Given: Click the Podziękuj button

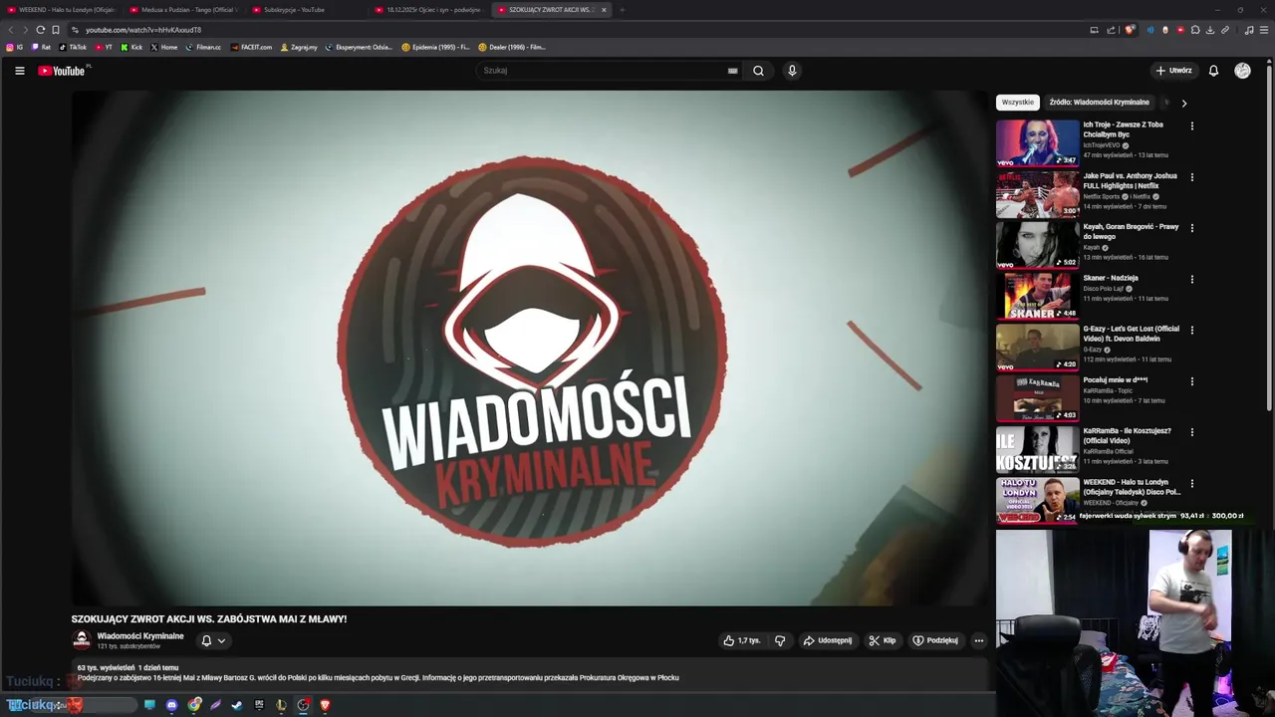Looking at the screenshot, I should 935,640.
